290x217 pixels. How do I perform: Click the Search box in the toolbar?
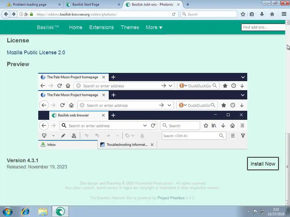coord(209,14)
